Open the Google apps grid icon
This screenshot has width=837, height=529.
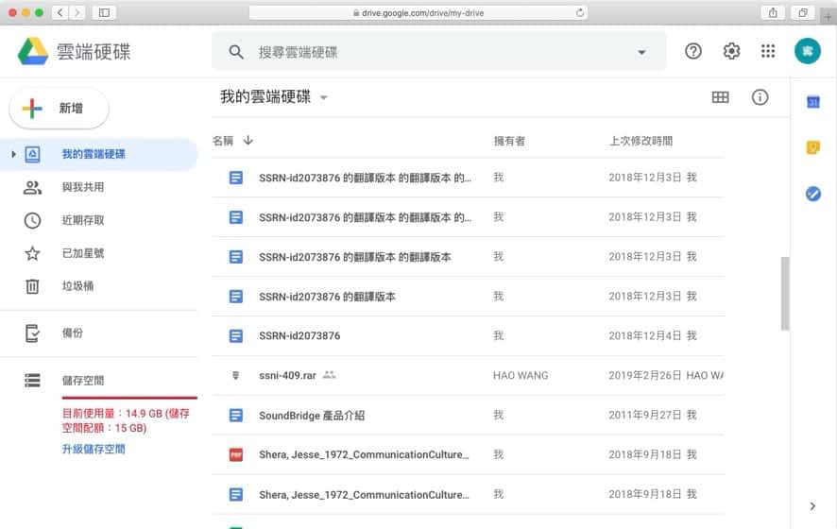pos(767,51)
